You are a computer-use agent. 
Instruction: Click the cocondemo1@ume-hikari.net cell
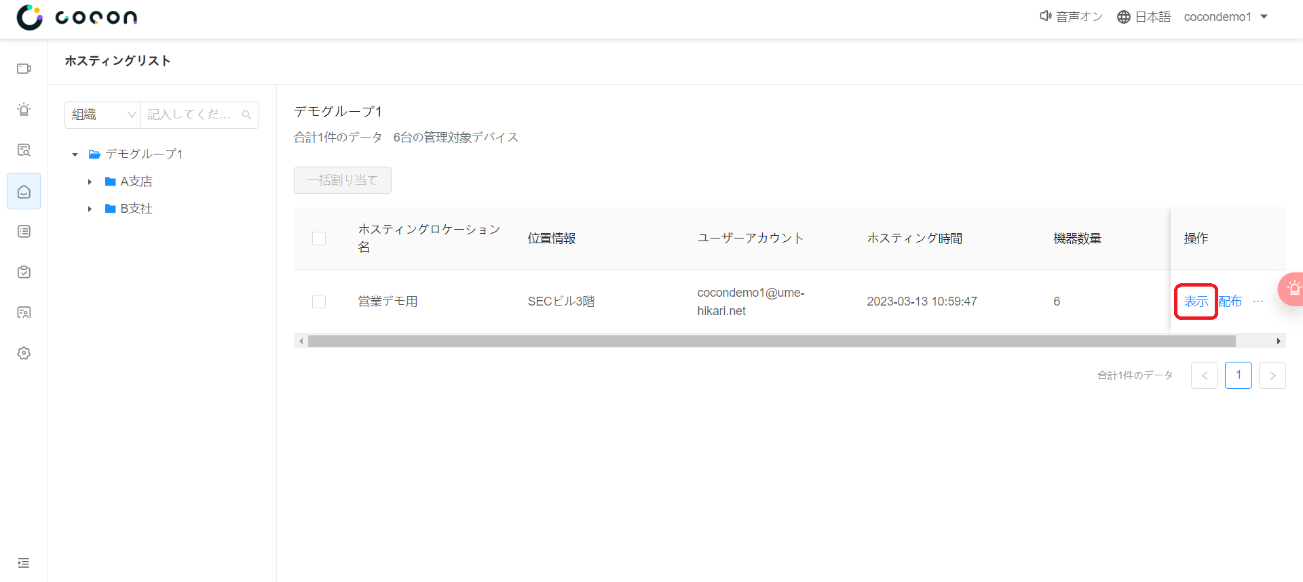tap(751, 302)
